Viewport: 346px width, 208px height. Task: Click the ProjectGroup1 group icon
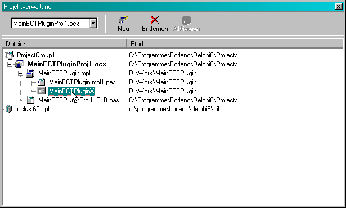[9, 55]
